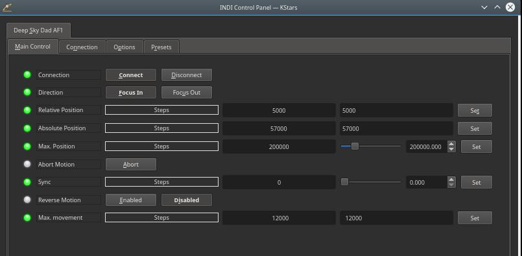Minimize window using title bar down chevron
This screenshot has width=522, height=256.
(x=484, y=7)
